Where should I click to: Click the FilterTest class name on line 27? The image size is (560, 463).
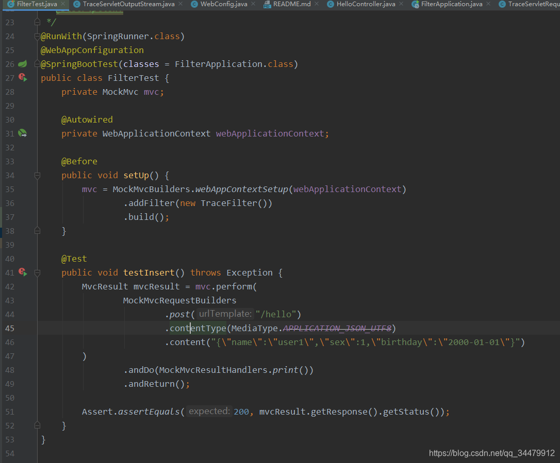point(133,78)
